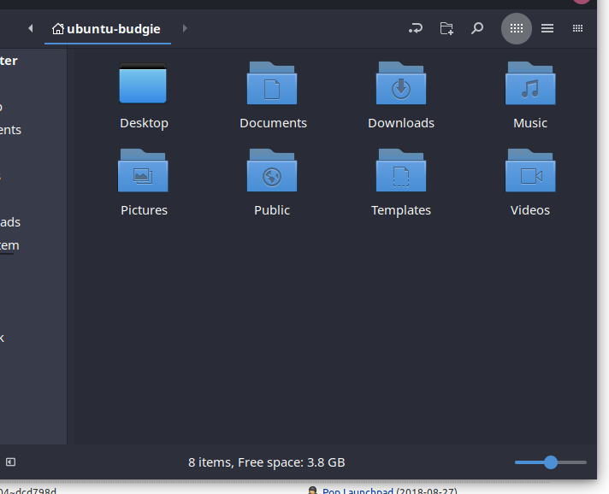The width and height of the screenshot is (609, 494).
Task: Click the 'Templates' folder label
Action: coord(401,210)
